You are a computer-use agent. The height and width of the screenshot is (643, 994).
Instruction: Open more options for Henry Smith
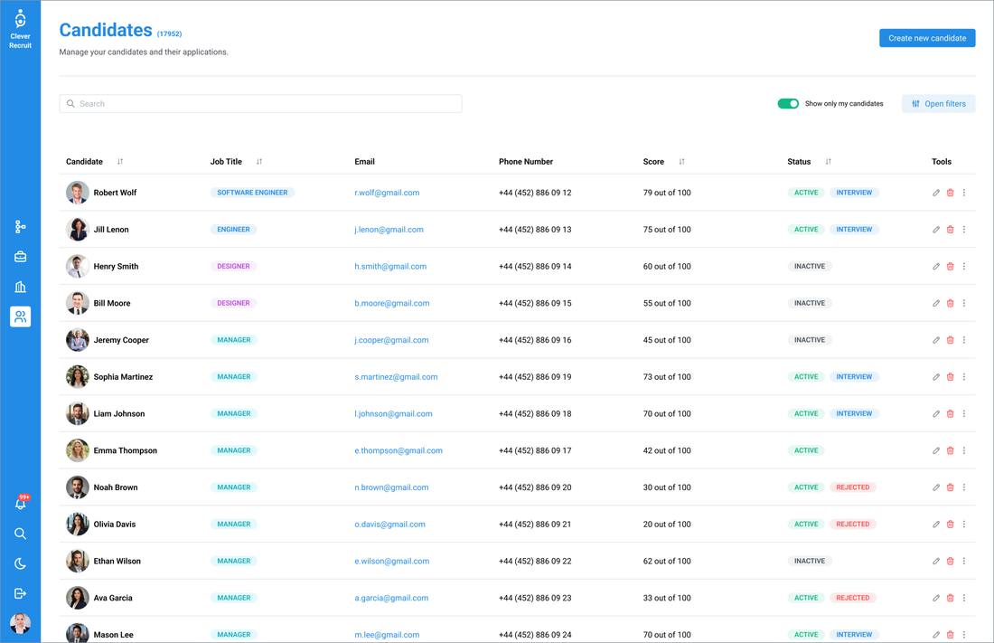(x=963, y=267)
